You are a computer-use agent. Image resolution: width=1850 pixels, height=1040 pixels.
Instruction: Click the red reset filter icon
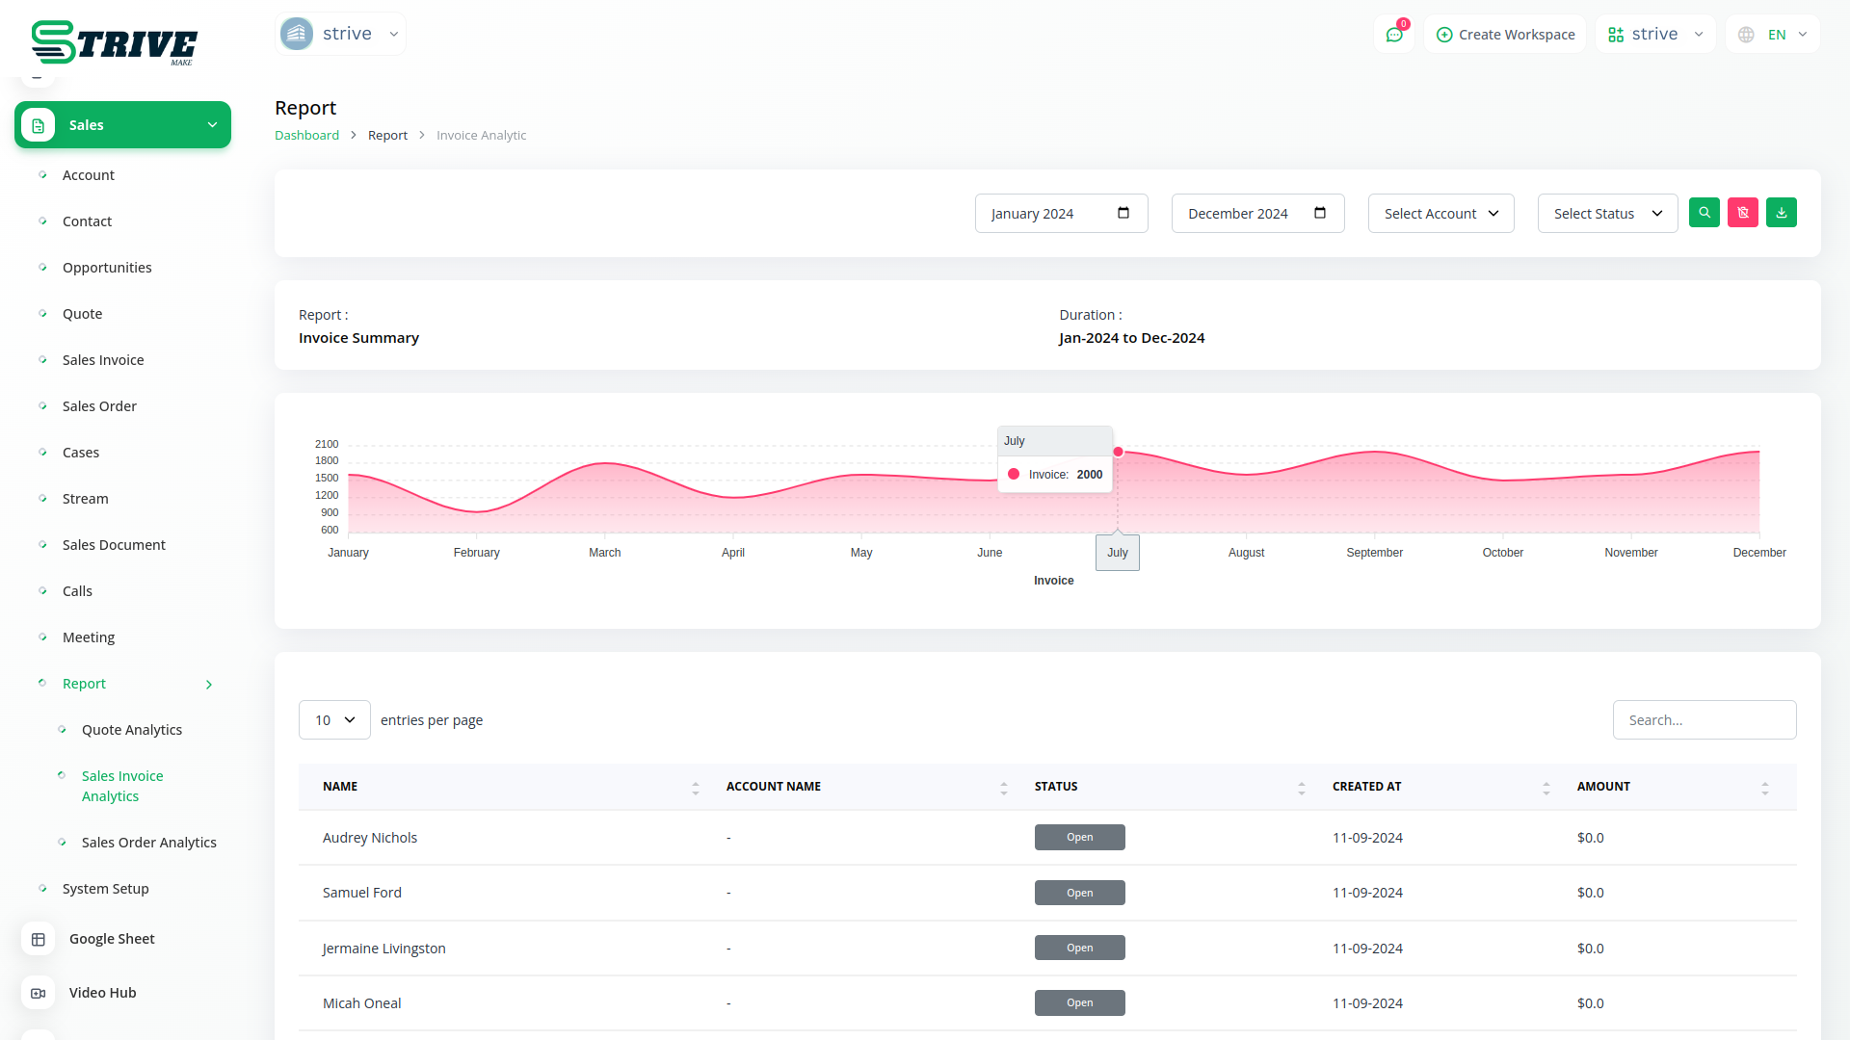point(1742,213)
